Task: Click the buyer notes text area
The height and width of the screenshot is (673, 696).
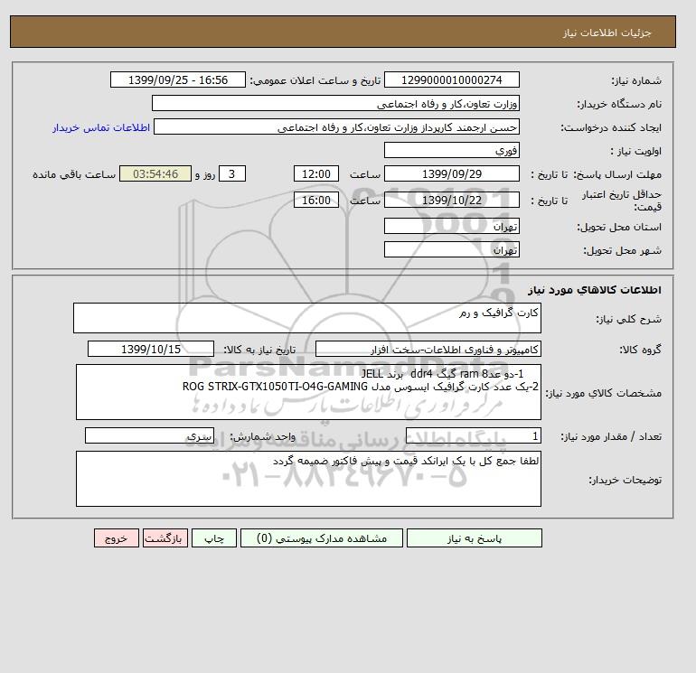Action: point(308,479)
